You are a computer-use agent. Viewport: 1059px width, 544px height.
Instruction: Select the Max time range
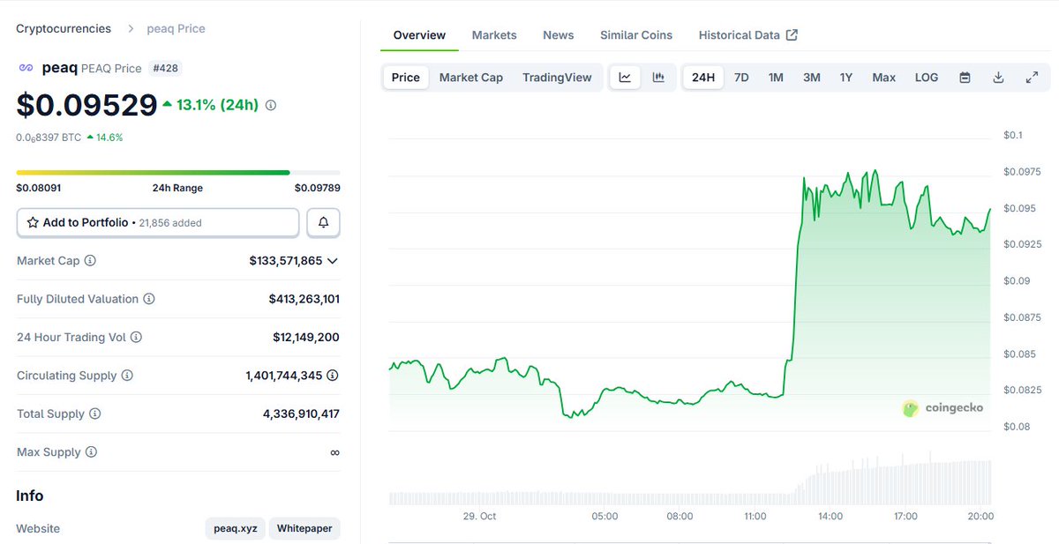point(884,78)
